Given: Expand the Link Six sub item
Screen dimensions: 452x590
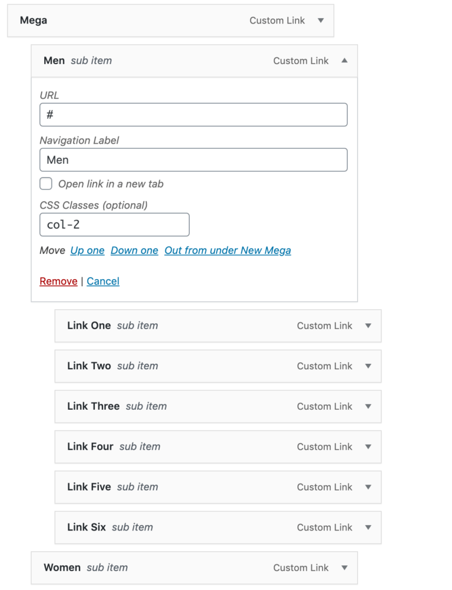Looking at the screenshot, I should tap(368, 527).
